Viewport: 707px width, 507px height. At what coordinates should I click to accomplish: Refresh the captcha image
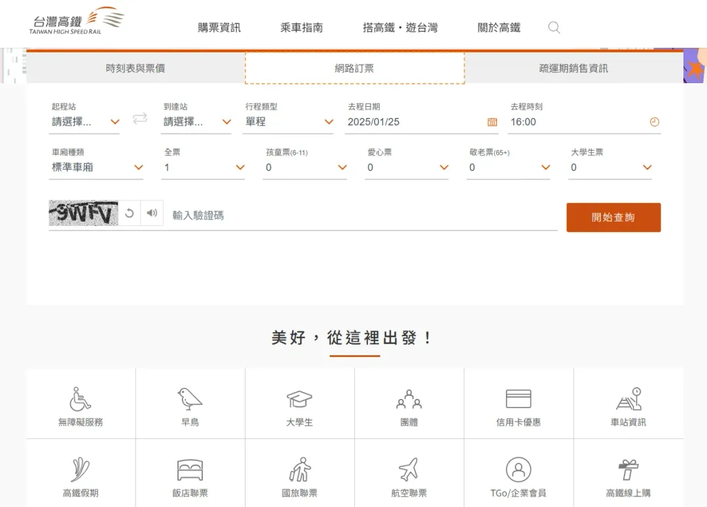(x=130, y=213)
